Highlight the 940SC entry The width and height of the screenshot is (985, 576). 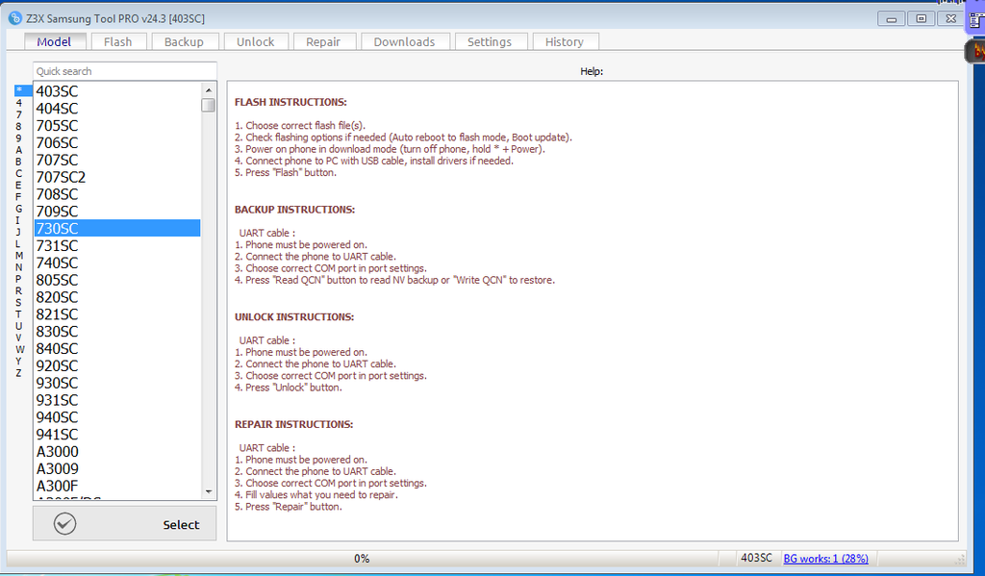point(117,417)
